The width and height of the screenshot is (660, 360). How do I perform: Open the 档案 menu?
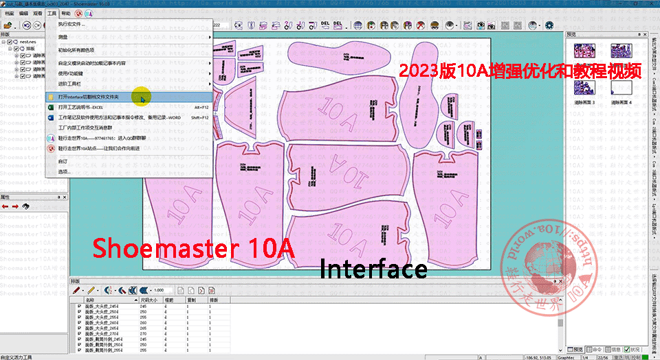pos(9,14)
